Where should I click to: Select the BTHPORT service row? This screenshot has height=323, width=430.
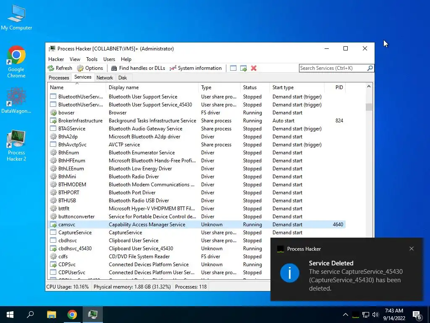tap(197, 193)
